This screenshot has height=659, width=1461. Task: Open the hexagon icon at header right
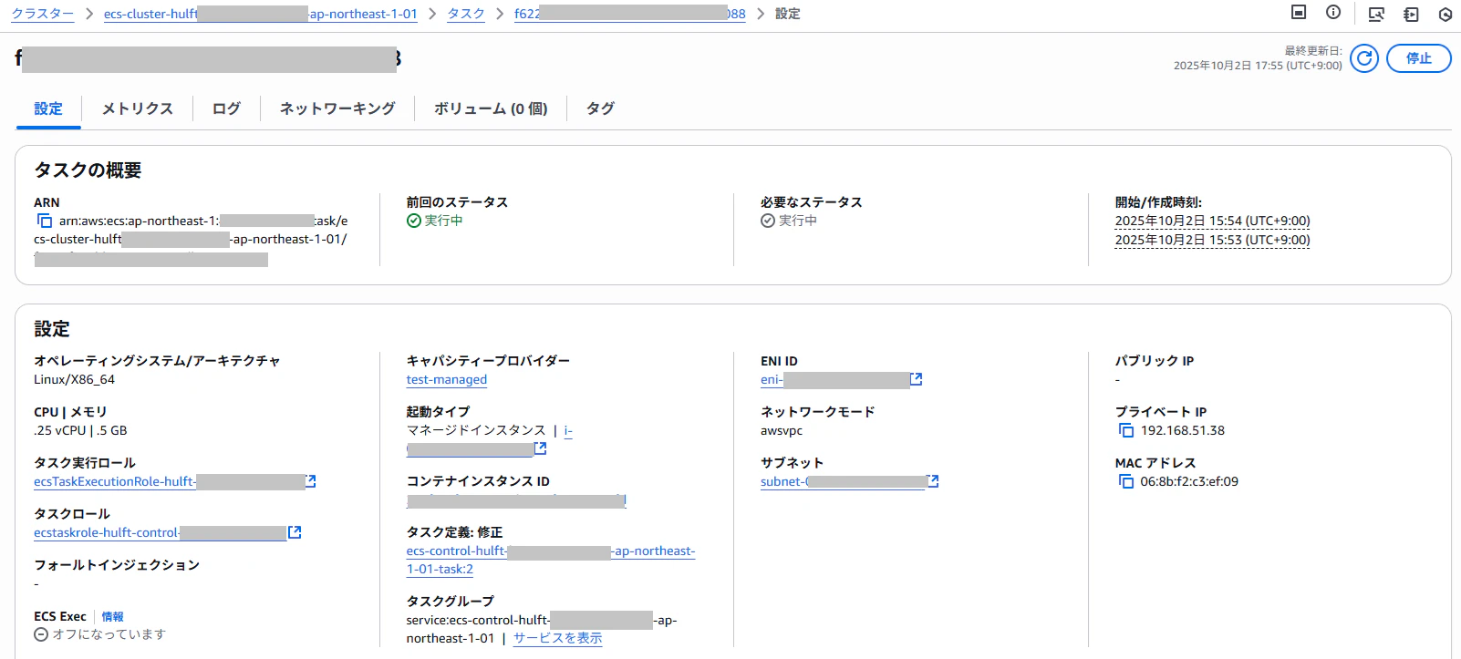pyautogui.click(x=1445, y=14)
